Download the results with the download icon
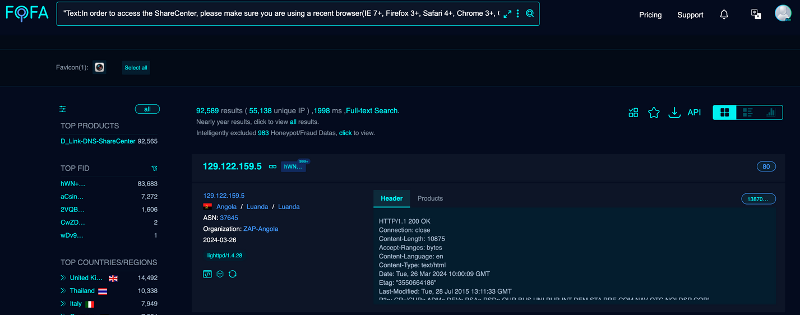The width and height of the screenshot is (800, 315). click(x=674, y=113)
